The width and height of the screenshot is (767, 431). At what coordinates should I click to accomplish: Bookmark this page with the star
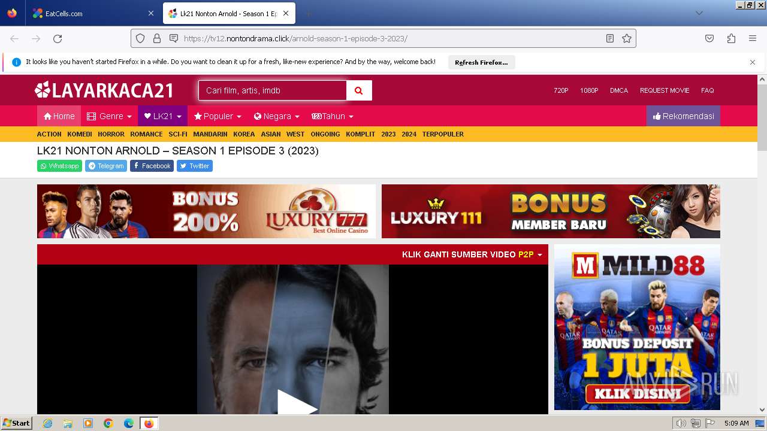coord(627,38)
